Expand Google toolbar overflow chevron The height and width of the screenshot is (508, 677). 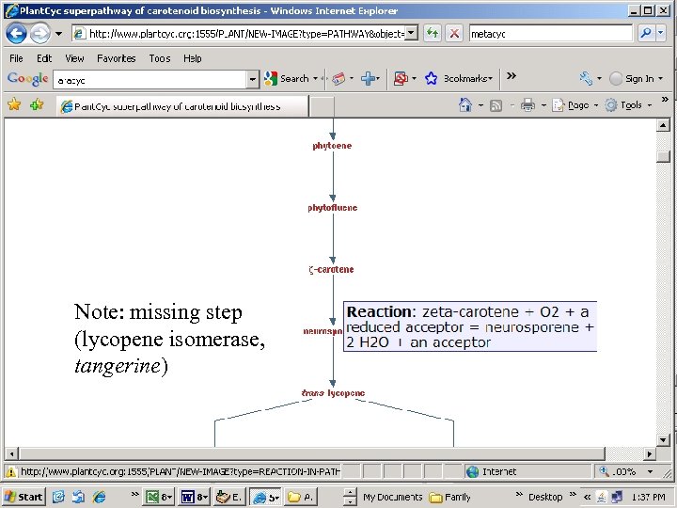[x=512, y=76]
